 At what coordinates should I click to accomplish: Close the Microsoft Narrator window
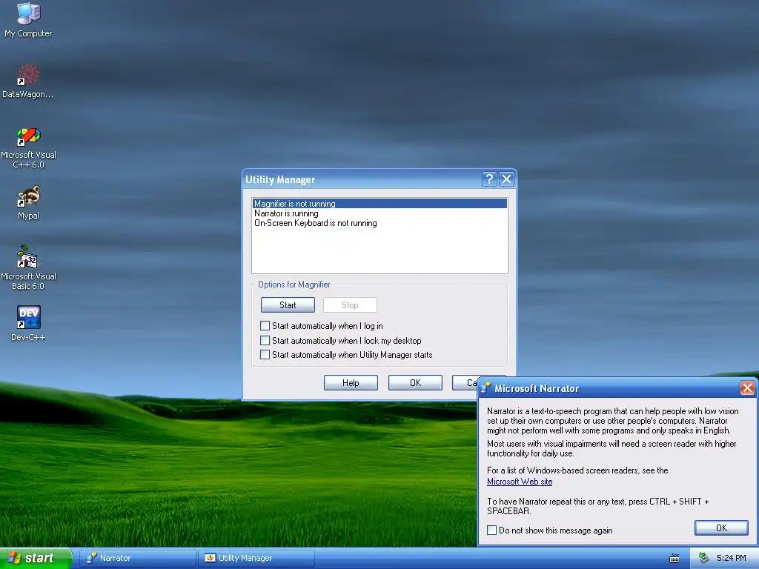point(747,388)
